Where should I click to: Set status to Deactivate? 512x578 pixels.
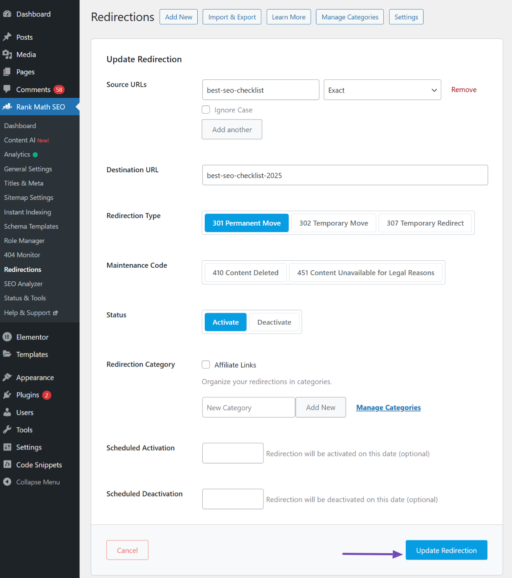(x=274, y=322)
